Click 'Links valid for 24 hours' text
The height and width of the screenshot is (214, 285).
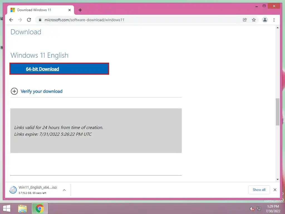click(59, 128)
